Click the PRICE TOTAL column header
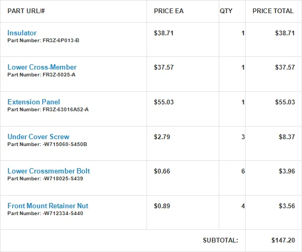Image resolution: width=302 pixels, height=252 pixels. 273,11
